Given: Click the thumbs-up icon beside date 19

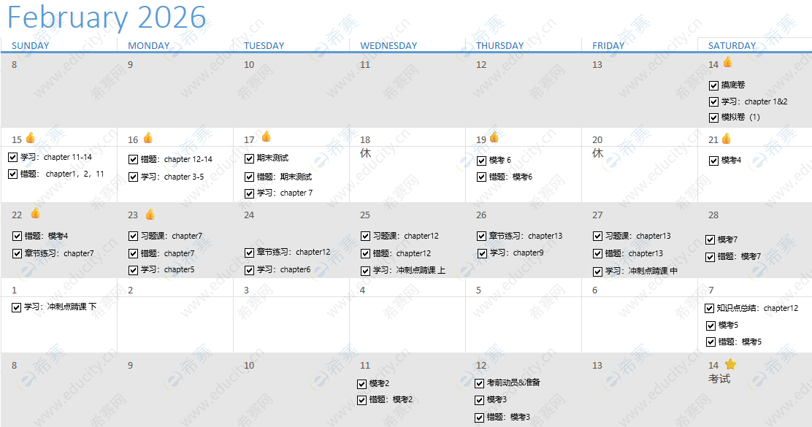Looking at the screenshot, I should [494, 136].
